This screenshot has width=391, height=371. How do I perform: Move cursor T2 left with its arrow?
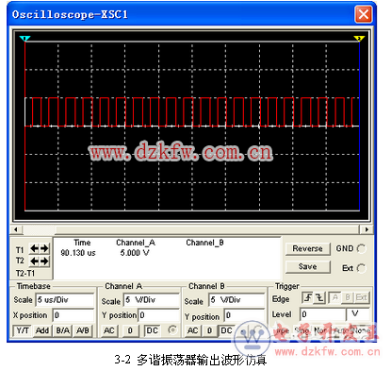[34, 261]
